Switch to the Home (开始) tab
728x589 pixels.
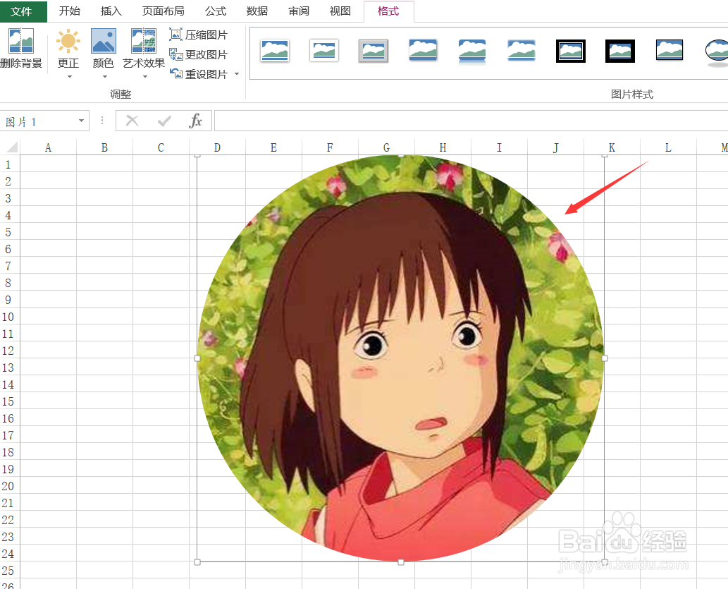pyautogui.click(x=70, y=11)
